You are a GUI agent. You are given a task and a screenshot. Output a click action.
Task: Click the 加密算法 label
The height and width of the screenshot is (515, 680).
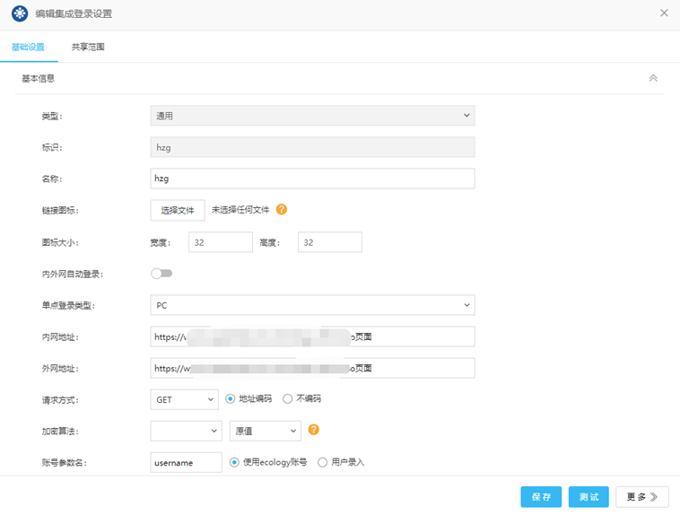pyautogui.click(x=60, y=432)
